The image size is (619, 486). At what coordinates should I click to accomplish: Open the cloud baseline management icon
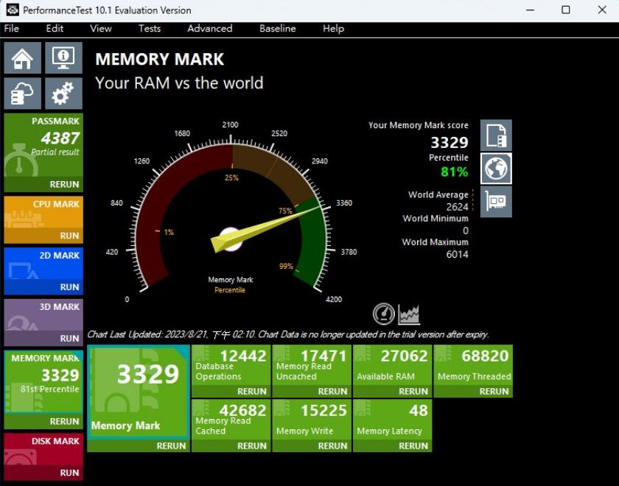23,93
